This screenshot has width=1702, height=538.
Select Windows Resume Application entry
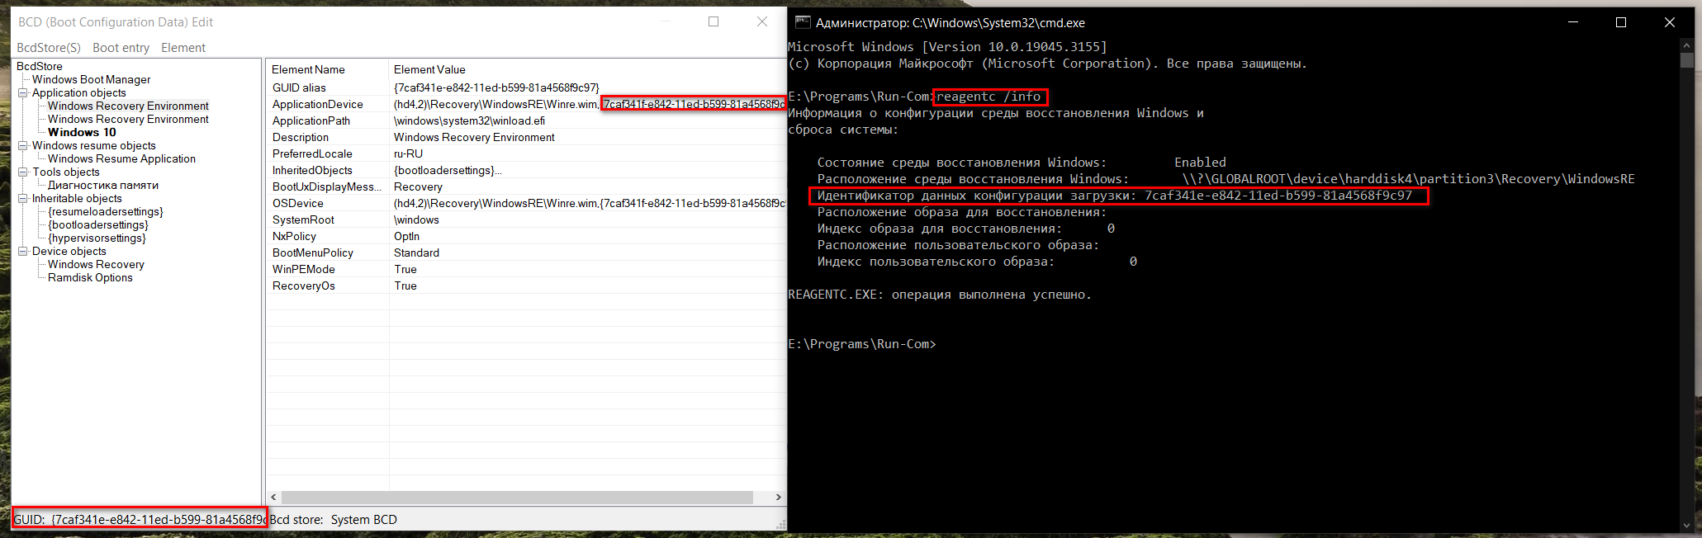[x=121, y=159]
